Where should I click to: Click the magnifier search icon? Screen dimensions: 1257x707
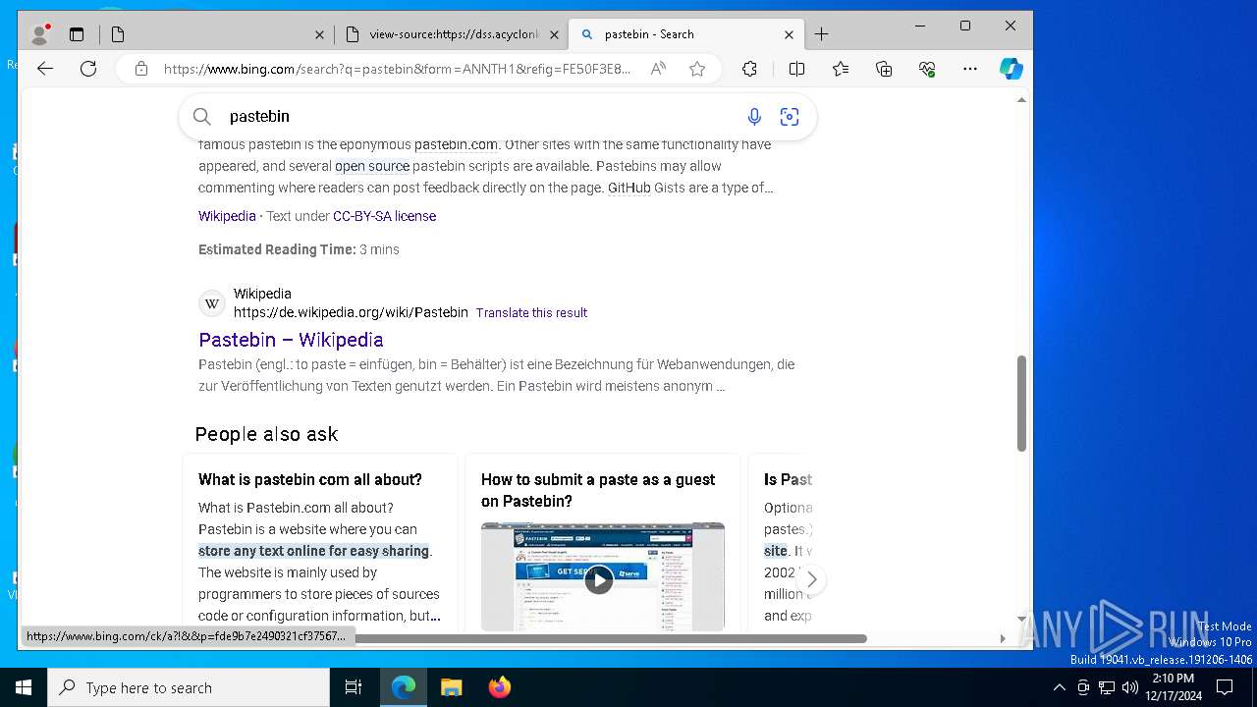coord(202,117)
